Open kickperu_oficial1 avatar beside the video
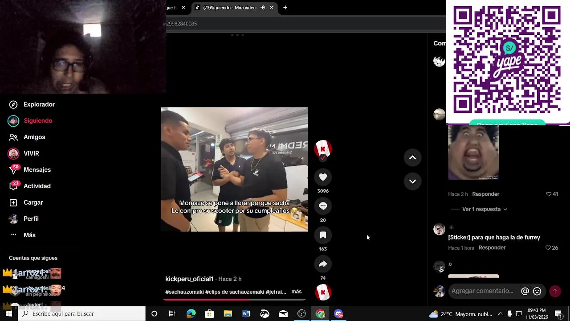The image size is (570, 321). [323, 149]
